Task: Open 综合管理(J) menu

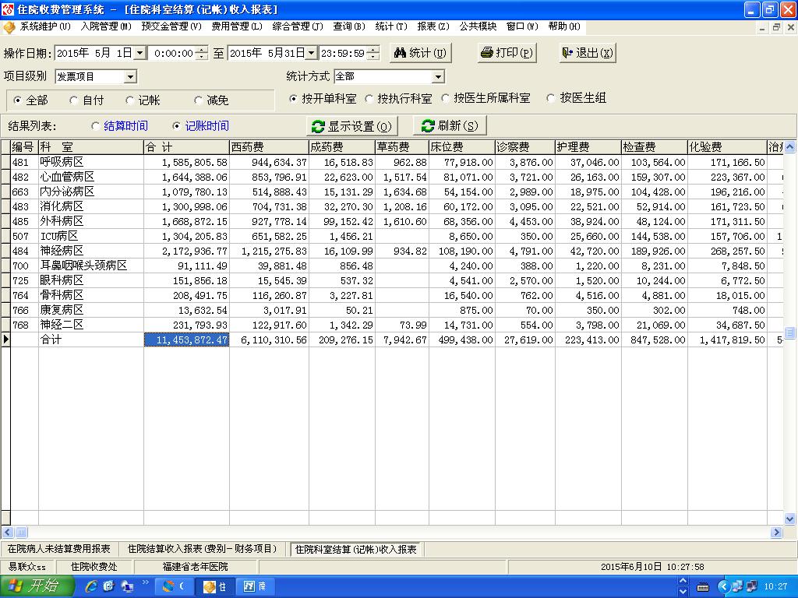Action: tap(298, 26)
